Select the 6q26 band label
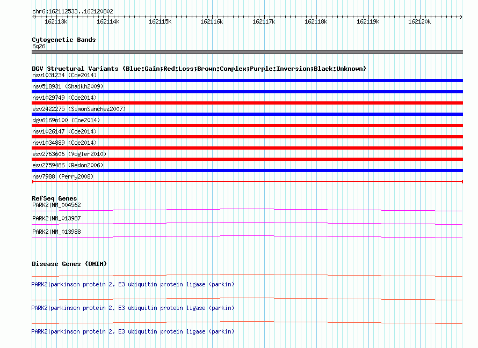This screenshot has height=348, width=478. [39, 46]
